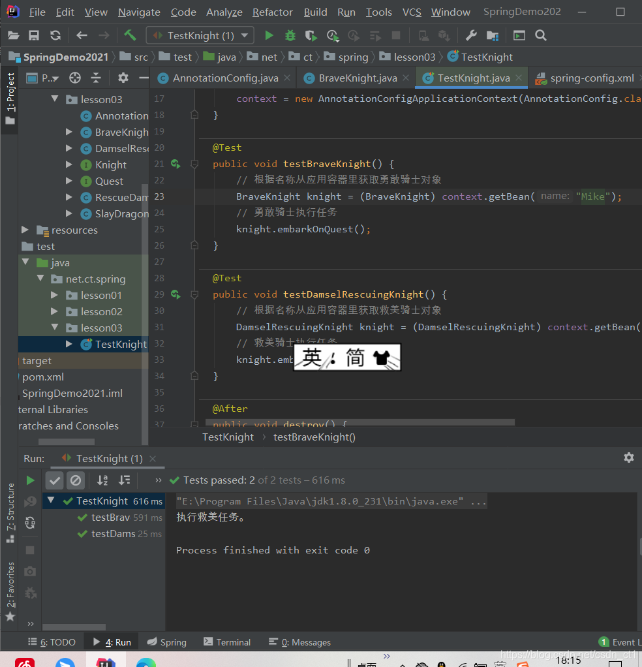Fold testBraveKnight method in gutter
Viewport: 642px width, 667px height.
(x=194, y=164)
